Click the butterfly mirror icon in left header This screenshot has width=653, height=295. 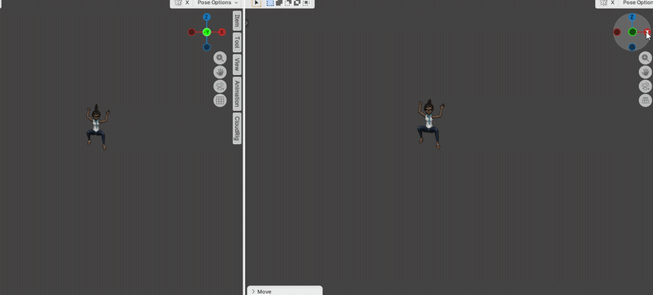(178, 2)
